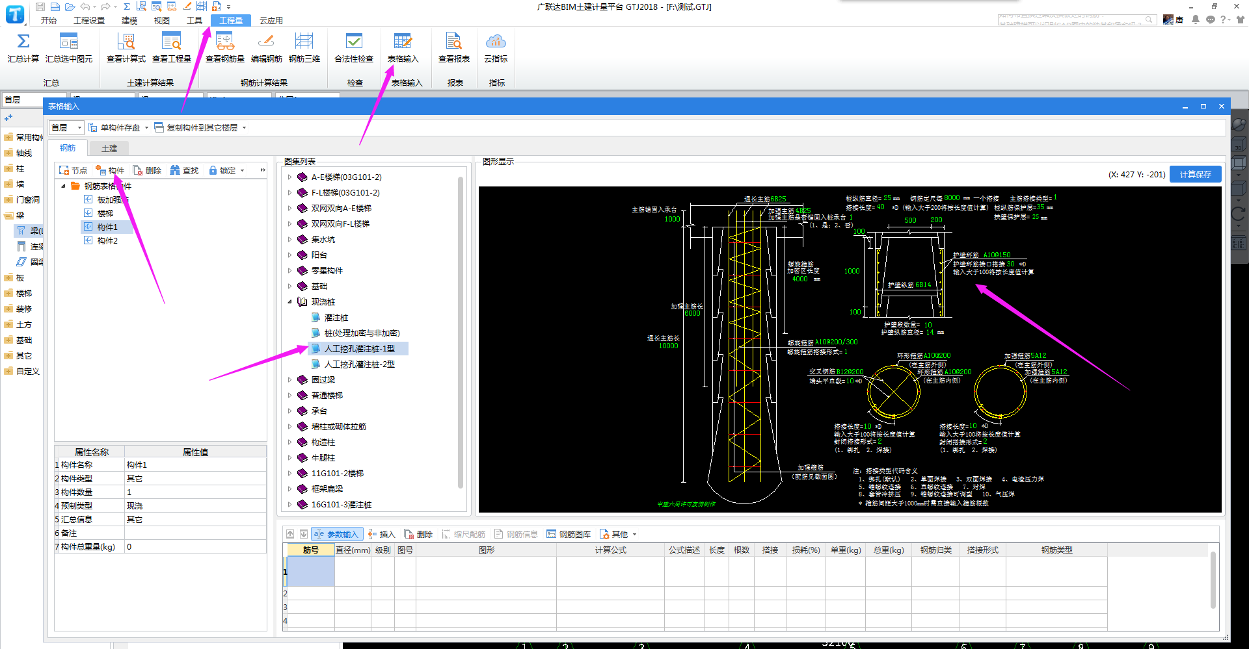
Task: Click atlas list vertical scrollbar
Action: (461, 331)
